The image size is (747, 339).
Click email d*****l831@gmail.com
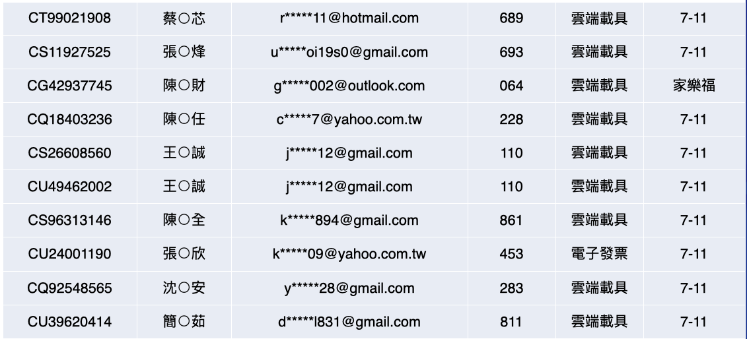349,322
